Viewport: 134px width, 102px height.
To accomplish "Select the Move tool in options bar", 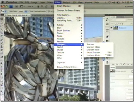I will (3, 11).
